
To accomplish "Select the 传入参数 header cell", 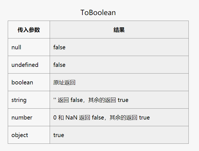I will click(x=29, y=30).
